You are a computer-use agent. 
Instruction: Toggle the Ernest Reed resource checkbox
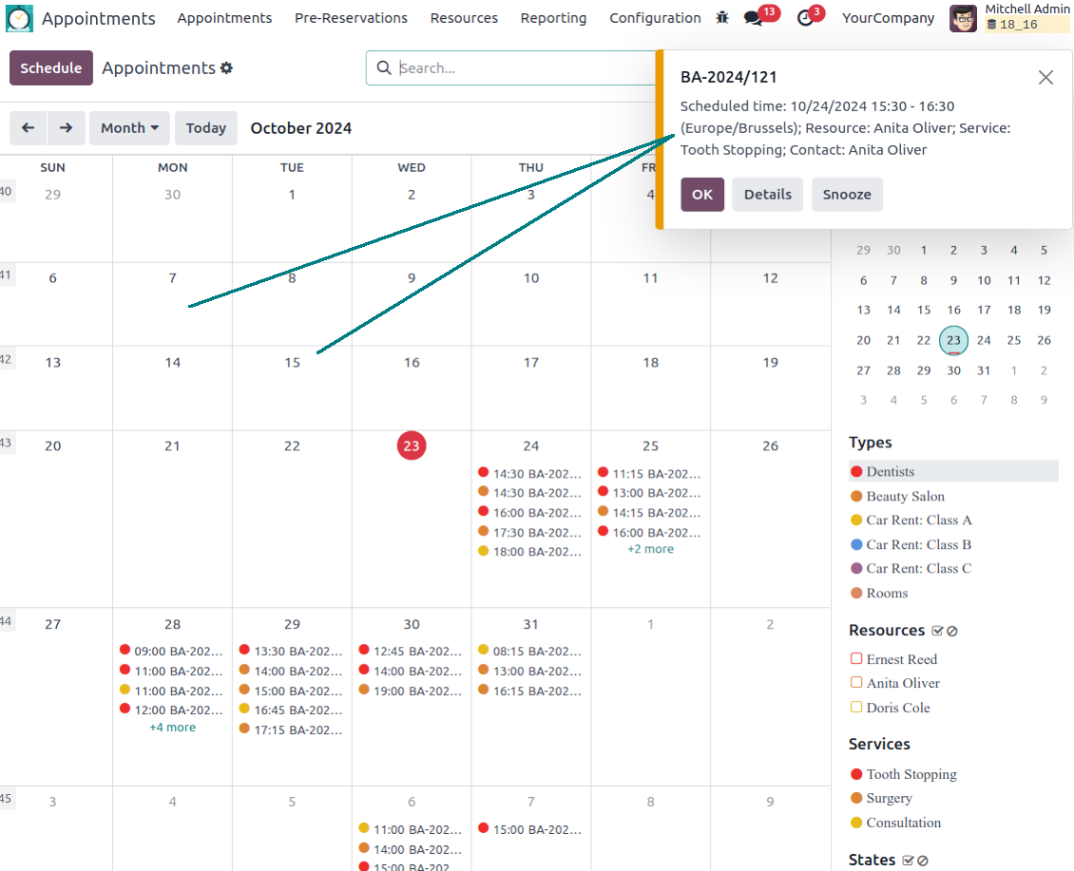pos(856,659)
